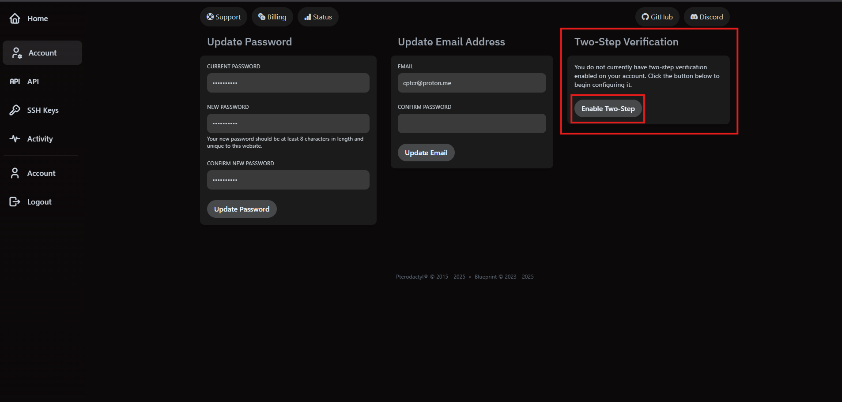
Task: Click the email address input showing cptcr@proton.me
Action: coord(471,82)
